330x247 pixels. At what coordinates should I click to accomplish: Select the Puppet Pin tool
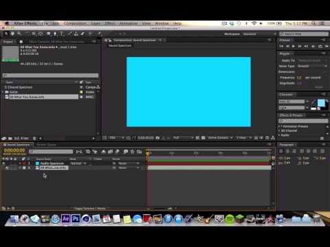click(x=99, y=34)
